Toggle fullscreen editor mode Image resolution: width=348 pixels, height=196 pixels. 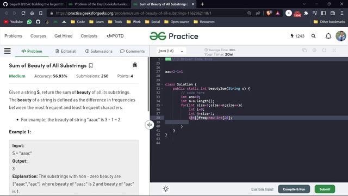(x=334, y=51)
